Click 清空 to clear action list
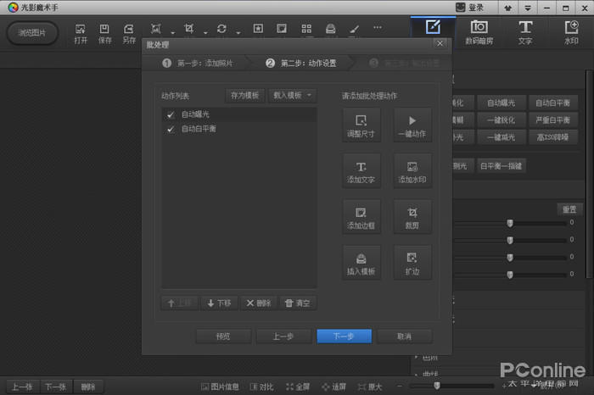Viewport: 594px width, 395px height. click(x=298, y=303)
